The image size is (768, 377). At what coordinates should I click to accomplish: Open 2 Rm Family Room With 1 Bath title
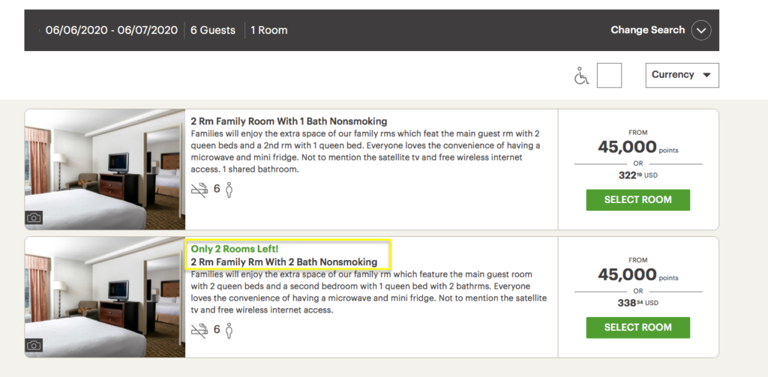tap(289, 121)
